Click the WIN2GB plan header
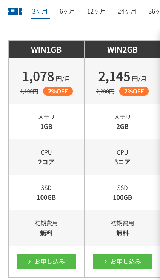This screenshot has width=160, height=280. 122,49
